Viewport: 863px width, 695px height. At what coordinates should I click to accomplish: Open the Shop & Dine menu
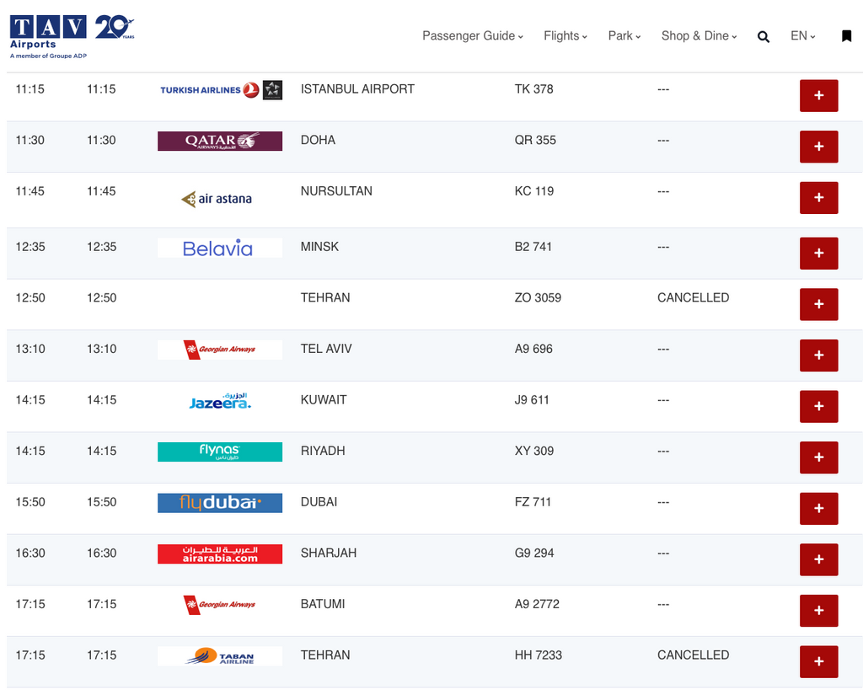click(699, 36)
